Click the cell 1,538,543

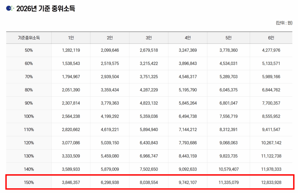tap(71, 63)
